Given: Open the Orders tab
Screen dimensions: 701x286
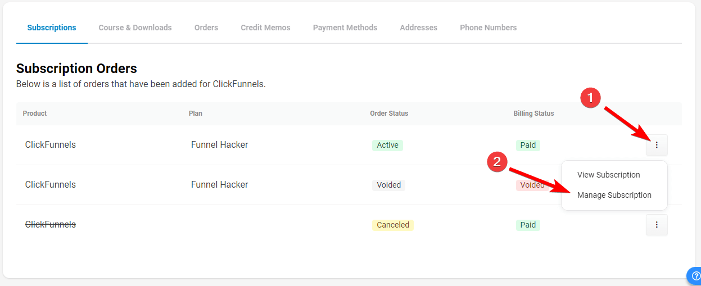Looking at the screenshot, I should point(206,28).
